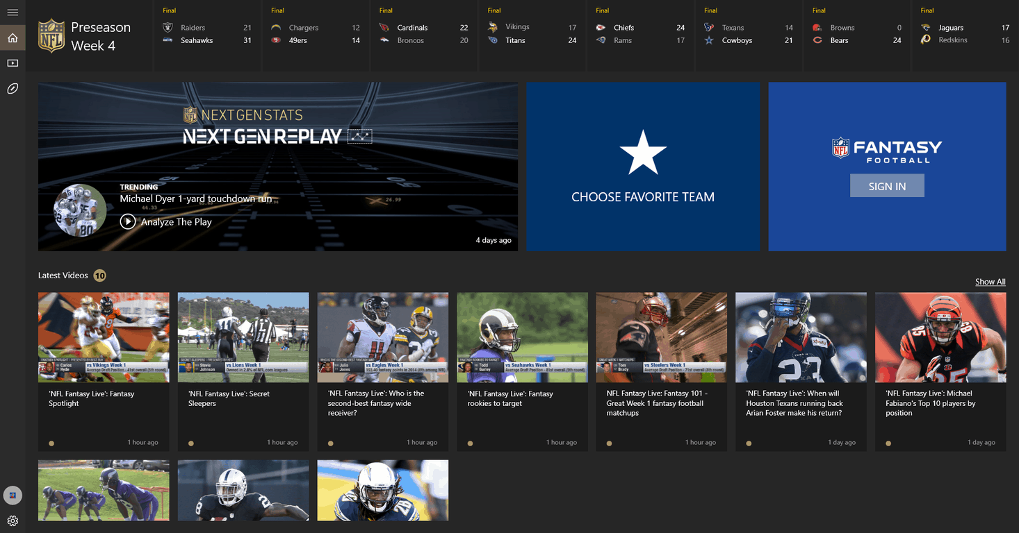Viewport: 1019px width, 533px height.
Task: Open the Choose Favorite Team tile
Action: click(x=643, y=167)
